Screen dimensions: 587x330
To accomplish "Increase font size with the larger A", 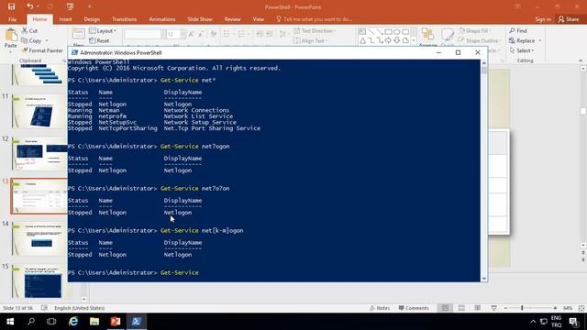I will (x=191, y=34).
